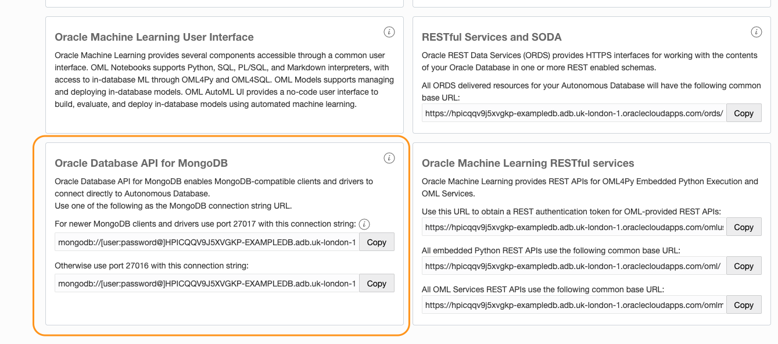The height and width of the screenshot is (344, 778).
Task: Copy the embedded Python REST base URL
Action: 743,266
